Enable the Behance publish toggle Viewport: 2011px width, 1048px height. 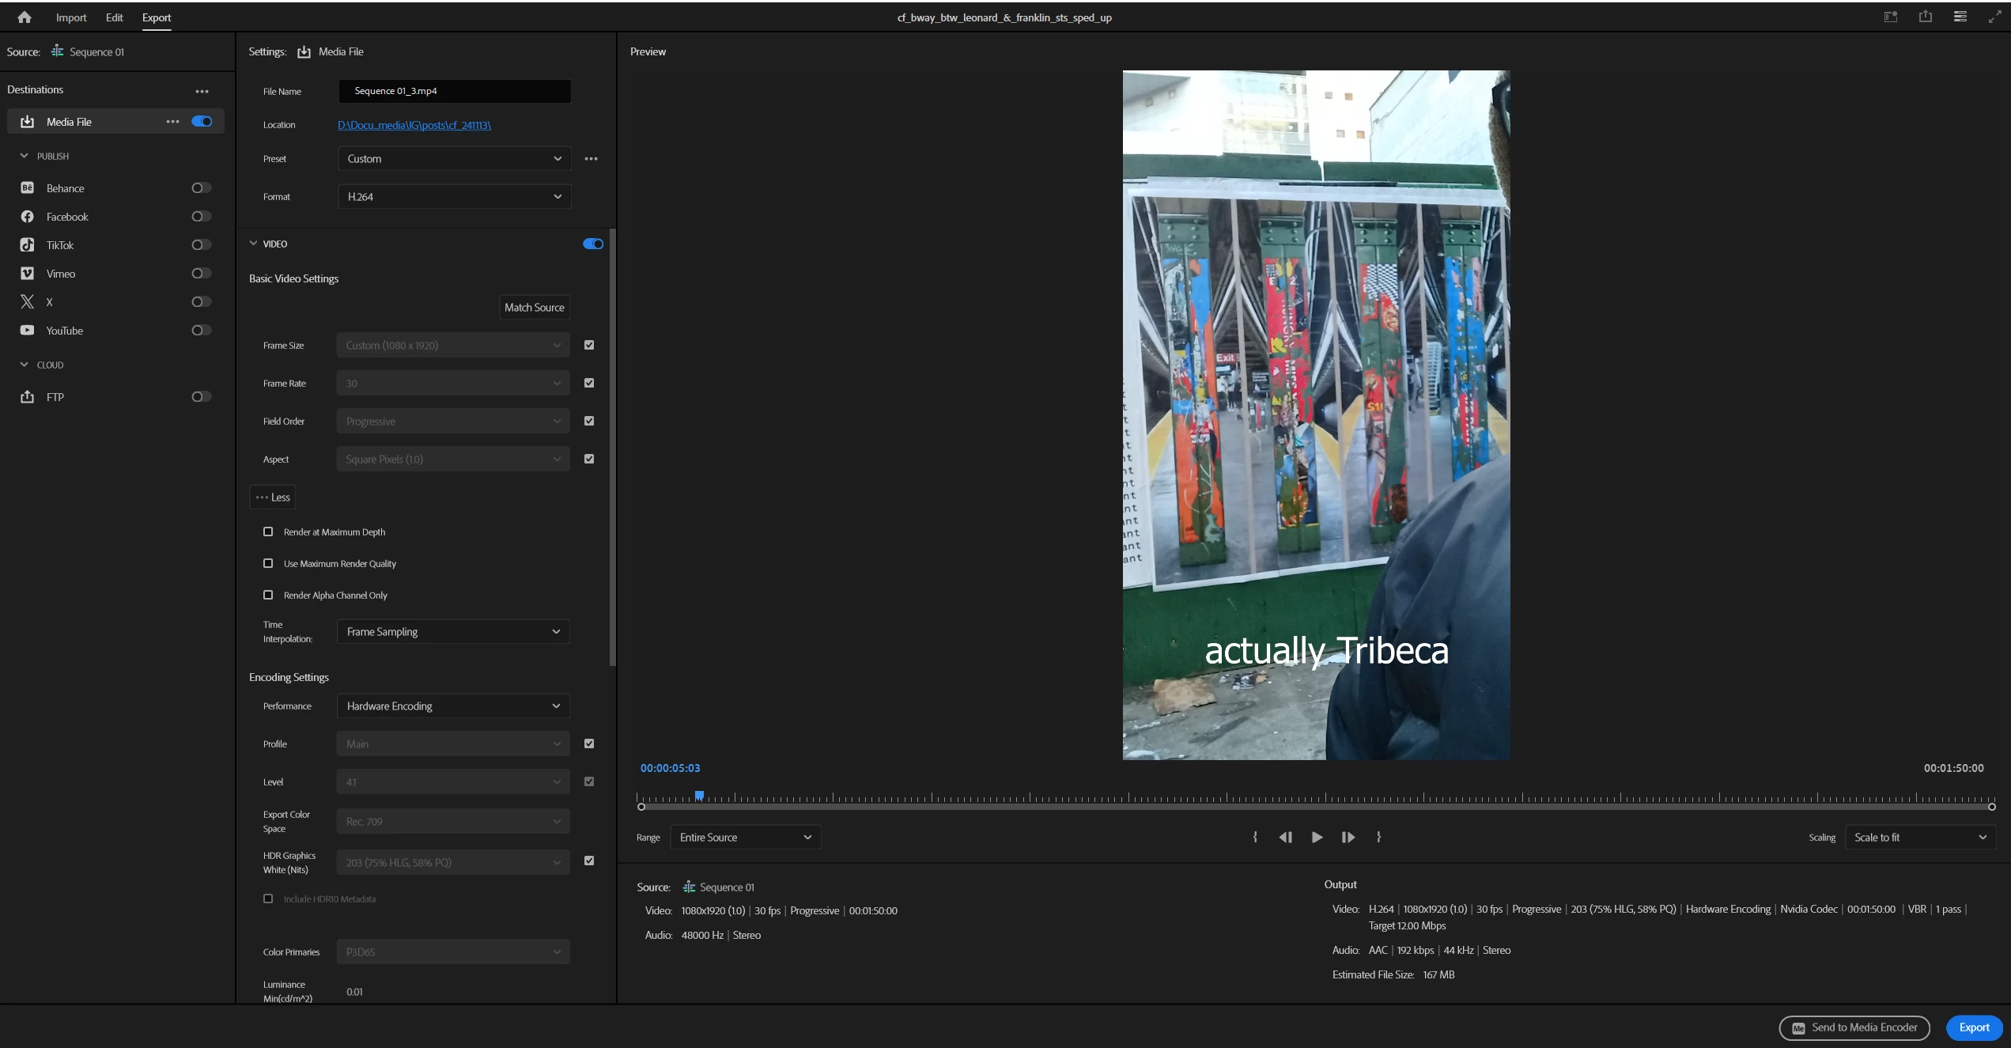202,187
